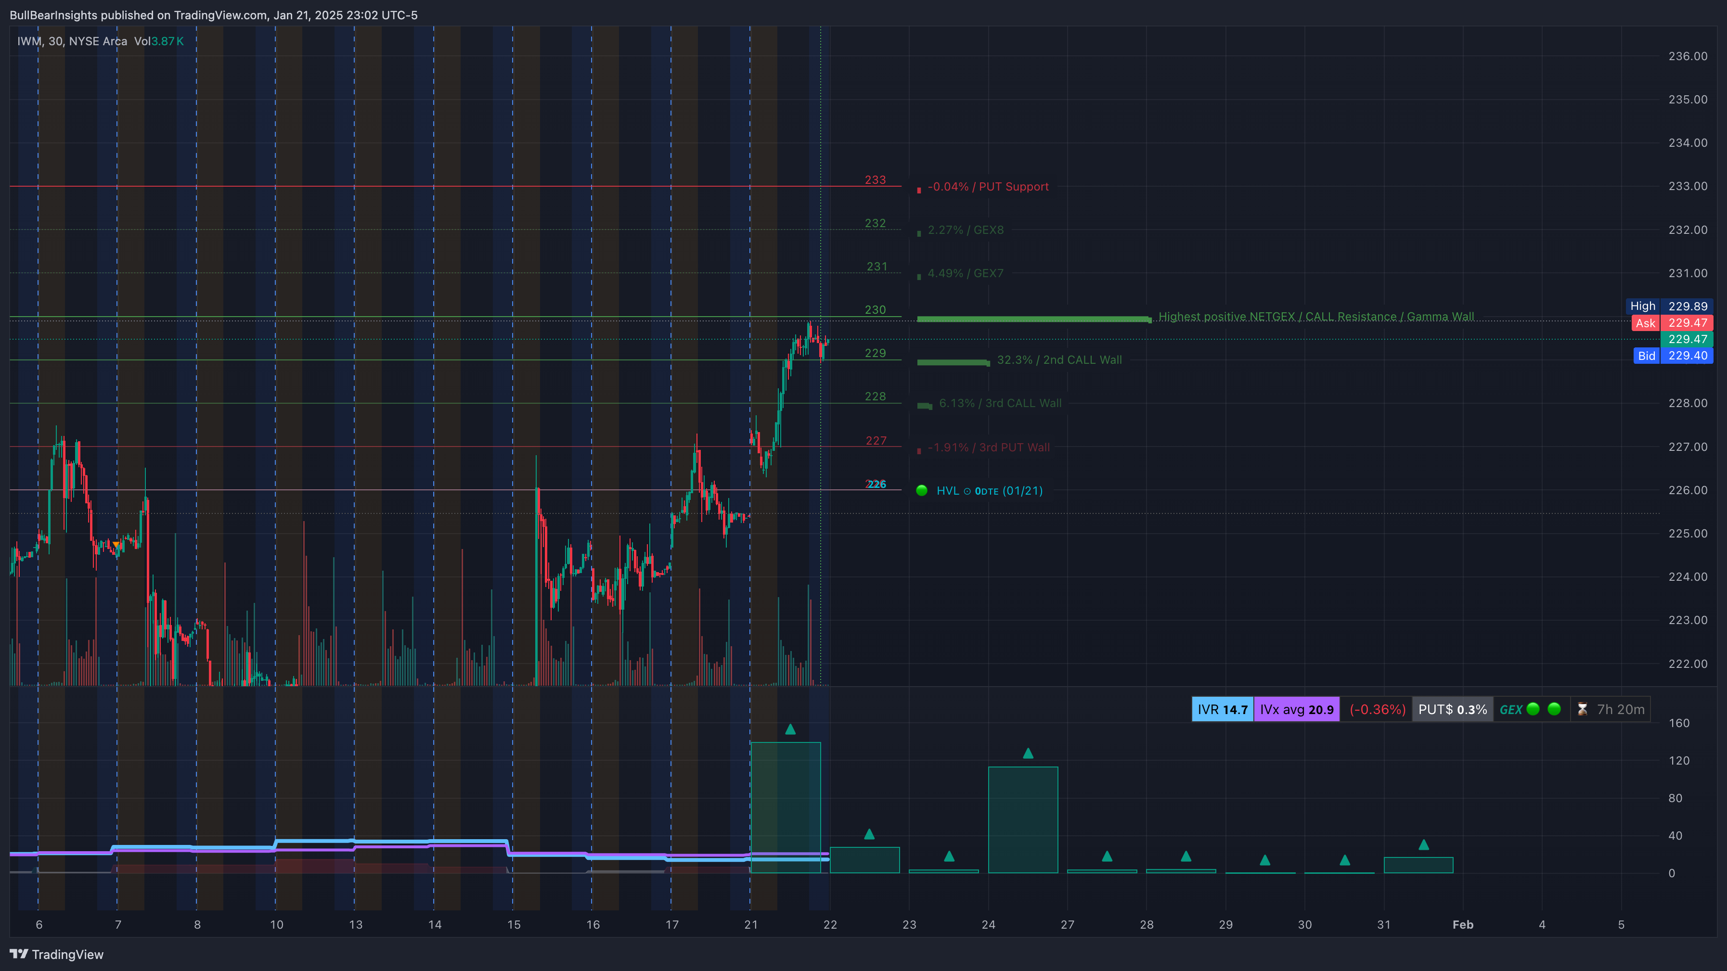Screen dimensions: 1727x971
Task: Click the triangle marker above the 27 bar
Action: click(x=1107, y=856)
